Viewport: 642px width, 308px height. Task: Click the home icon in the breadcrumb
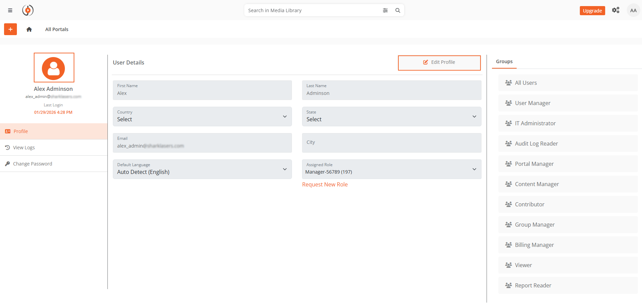pos(29,29)
